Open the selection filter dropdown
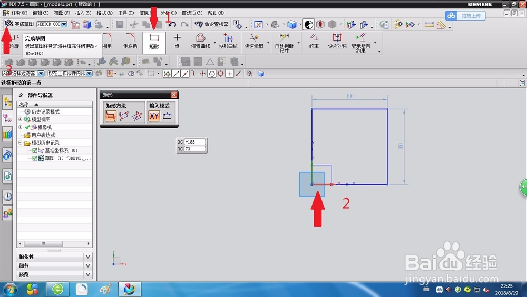Viewport: 527px width, 297px height. point(41,73)
